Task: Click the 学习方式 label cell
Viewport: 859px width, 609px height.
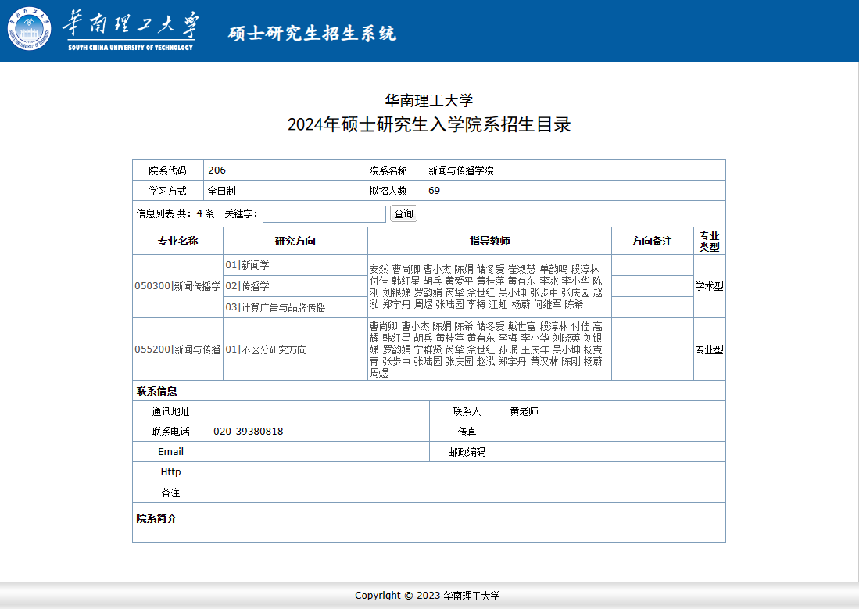Action: [x=167, y=191]
